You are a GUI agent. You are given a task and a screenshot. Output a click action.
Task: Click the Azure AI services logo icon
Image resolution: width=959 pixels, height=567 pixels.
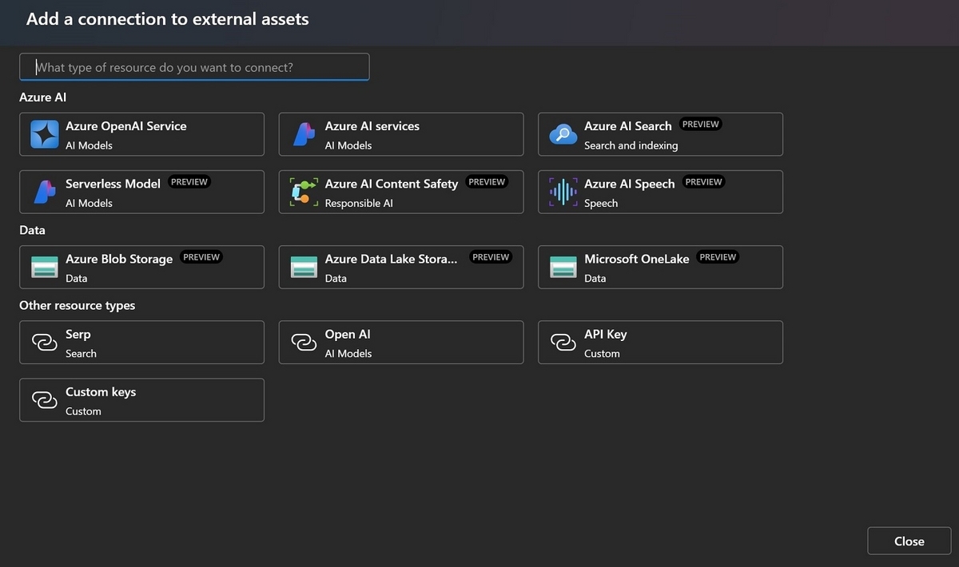tap(304, 134)
